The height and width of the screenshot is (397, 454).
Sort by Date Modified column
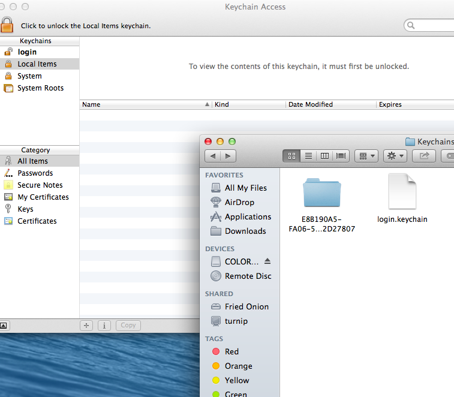(331, 104)
